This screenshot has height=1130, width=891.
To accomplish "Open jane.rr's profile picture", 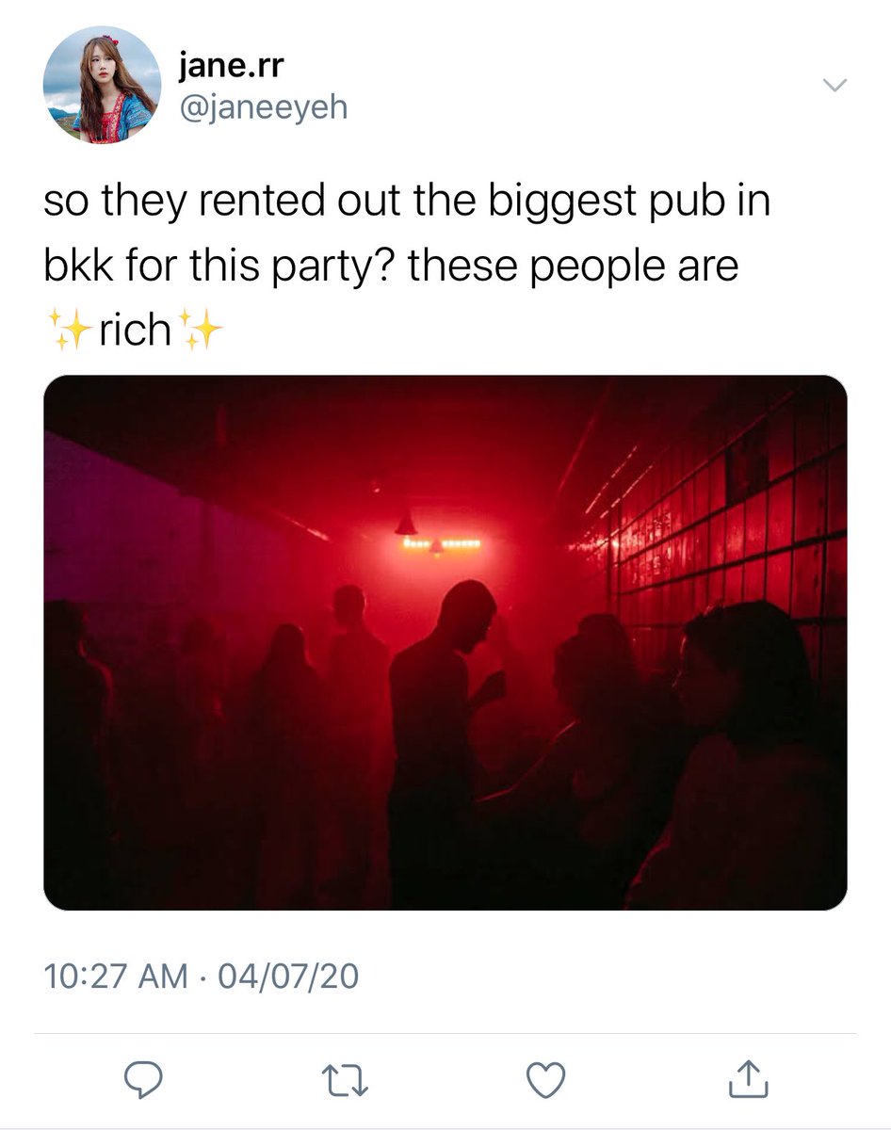I will click(x=102, y=85).
